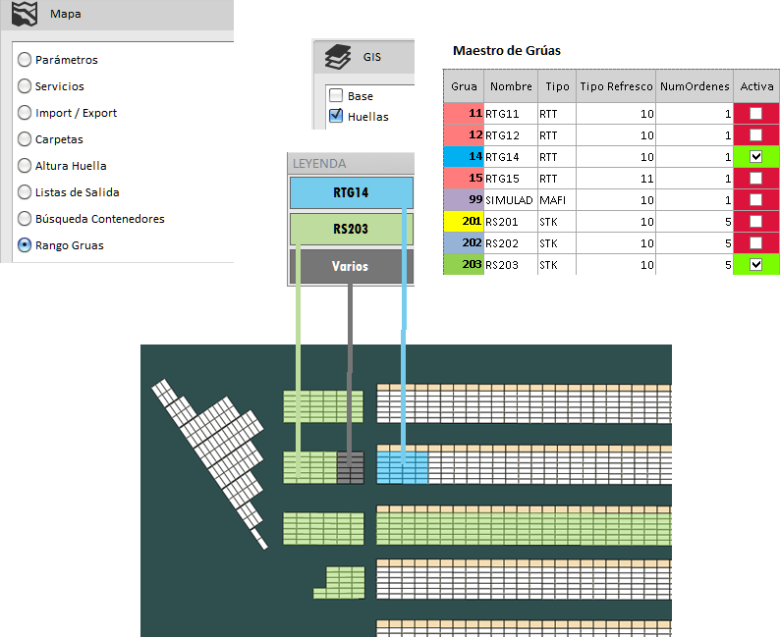Click the Mapa panel map icon
Image resolution: width=780 pixels, height=637 pixels.
pyautogui.click(x=24, y=17)
